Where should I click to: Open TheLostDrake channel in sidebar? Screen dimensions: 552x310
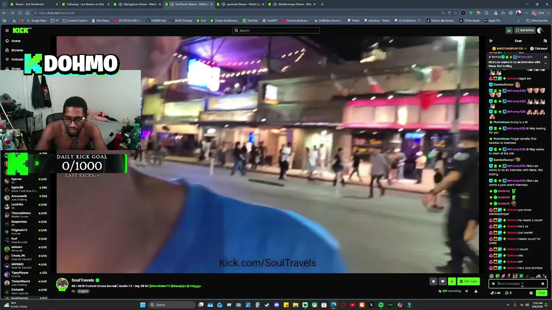pos(27,214)
